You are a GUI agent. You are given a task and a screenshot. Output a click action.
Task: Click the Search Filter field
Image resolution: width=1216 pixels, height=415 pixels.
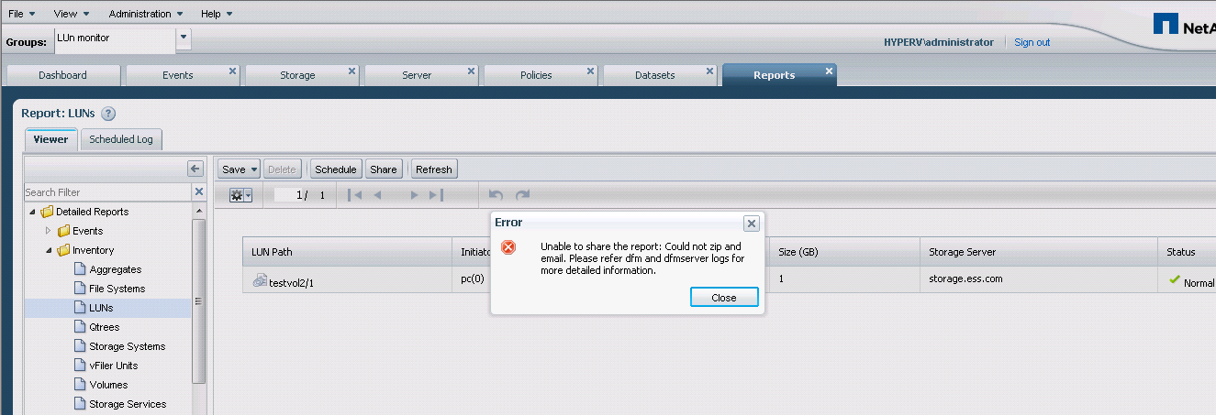pyautogui.click(x=107, y=192)
